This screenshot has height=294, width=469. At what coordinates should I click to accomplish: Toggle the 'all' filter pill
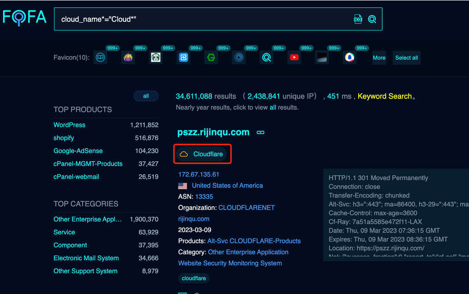click(146, 96)
